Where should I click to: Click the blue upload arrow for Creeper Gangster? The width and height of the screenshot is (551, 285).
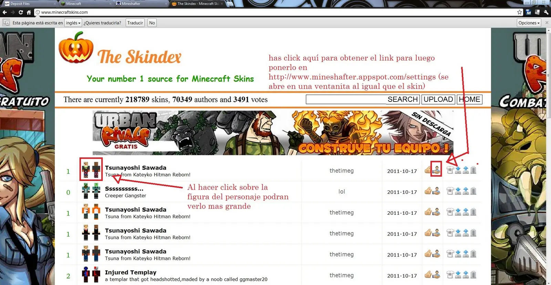click(x=466, y=191)
